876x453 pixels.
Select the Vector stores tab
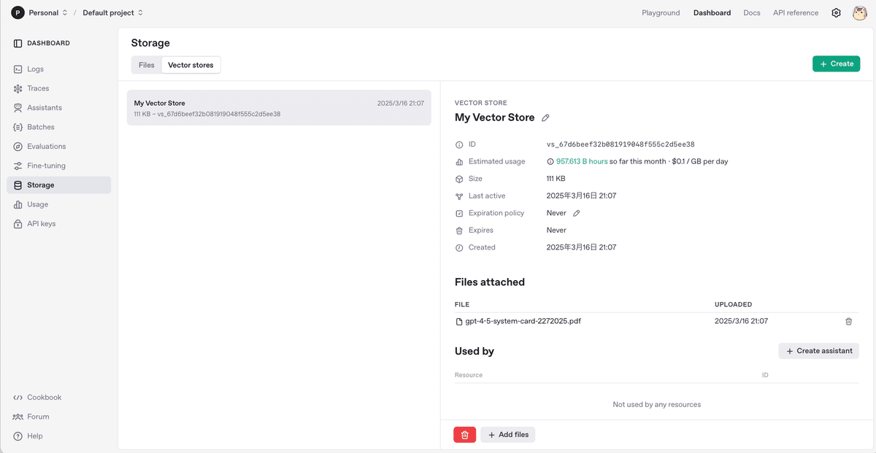click(x=191, y=64)
